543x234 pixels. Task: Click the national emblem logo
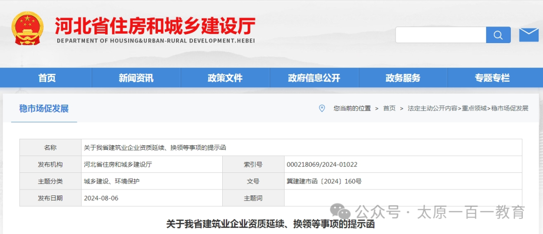click(x=26, y=28)
